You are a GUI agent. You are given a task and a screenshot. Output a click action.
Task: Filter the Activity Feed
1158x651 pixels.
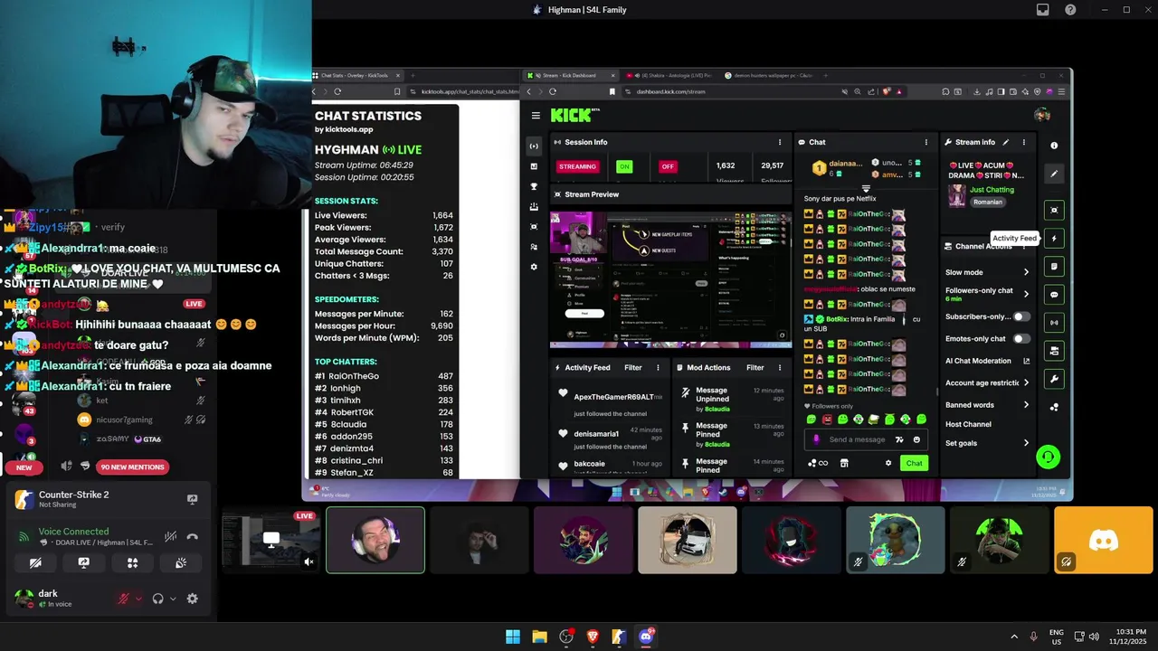coord(633,368)
